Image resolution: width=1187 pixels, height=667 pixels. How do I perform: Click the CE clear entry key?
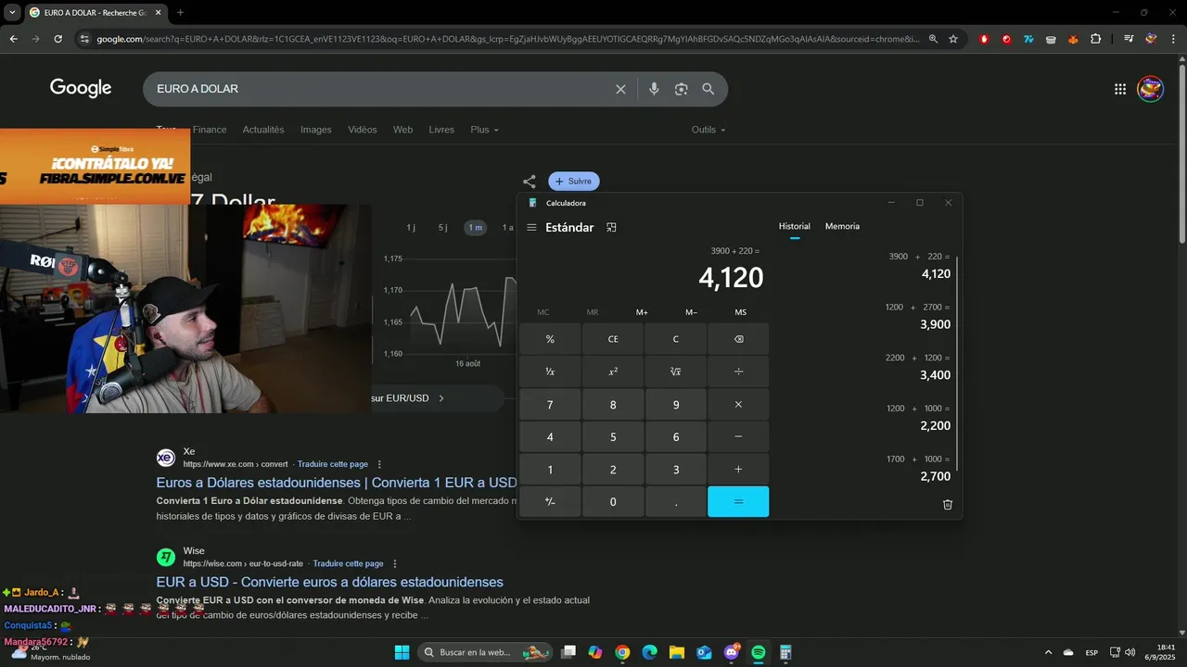click(613, 339)
